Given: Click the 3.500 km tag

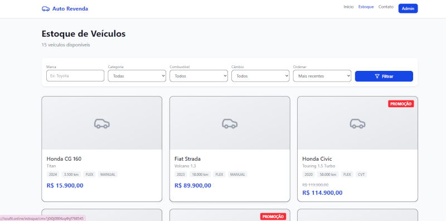Looking at the screenshot, I should 71,174.
